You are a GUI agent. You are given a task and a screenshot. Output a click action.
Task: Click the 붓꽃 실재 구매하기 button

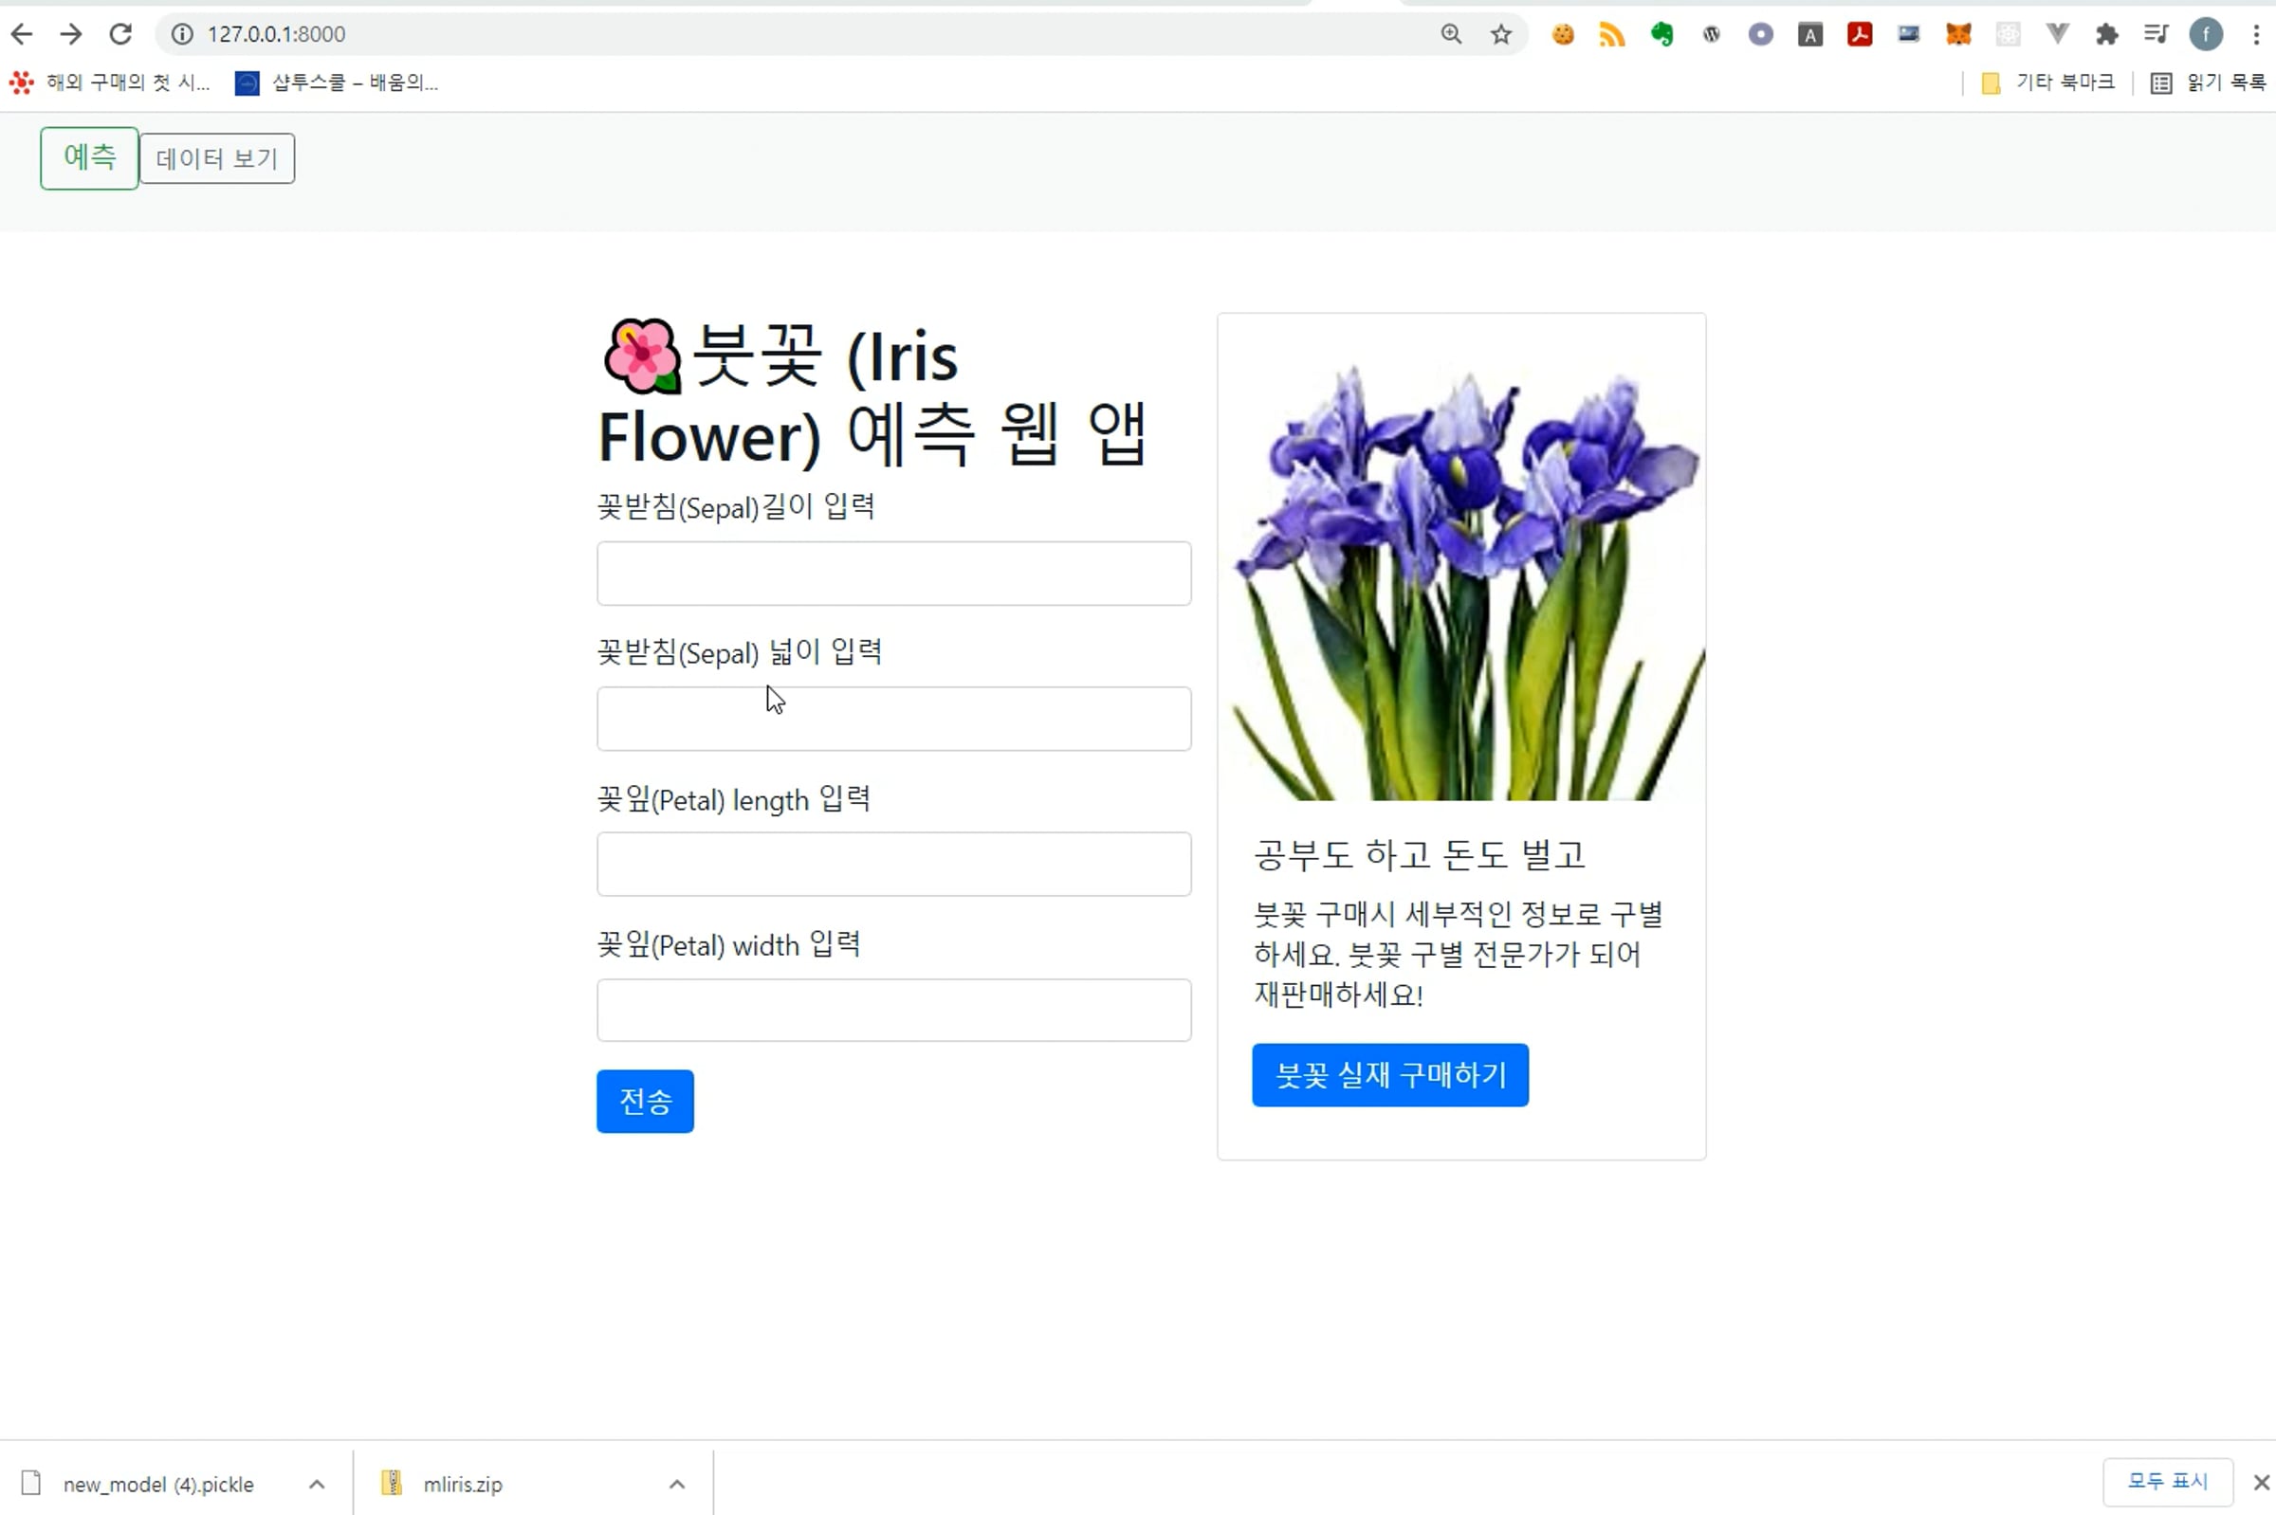(1388, 1074)
